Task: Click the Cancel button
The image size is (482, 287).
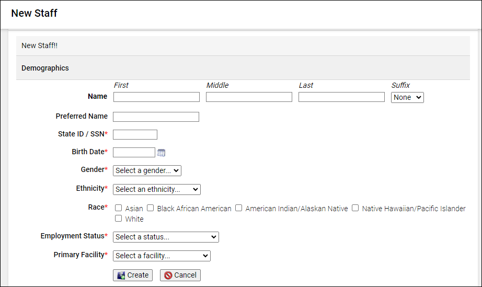Action: (180, 275)
